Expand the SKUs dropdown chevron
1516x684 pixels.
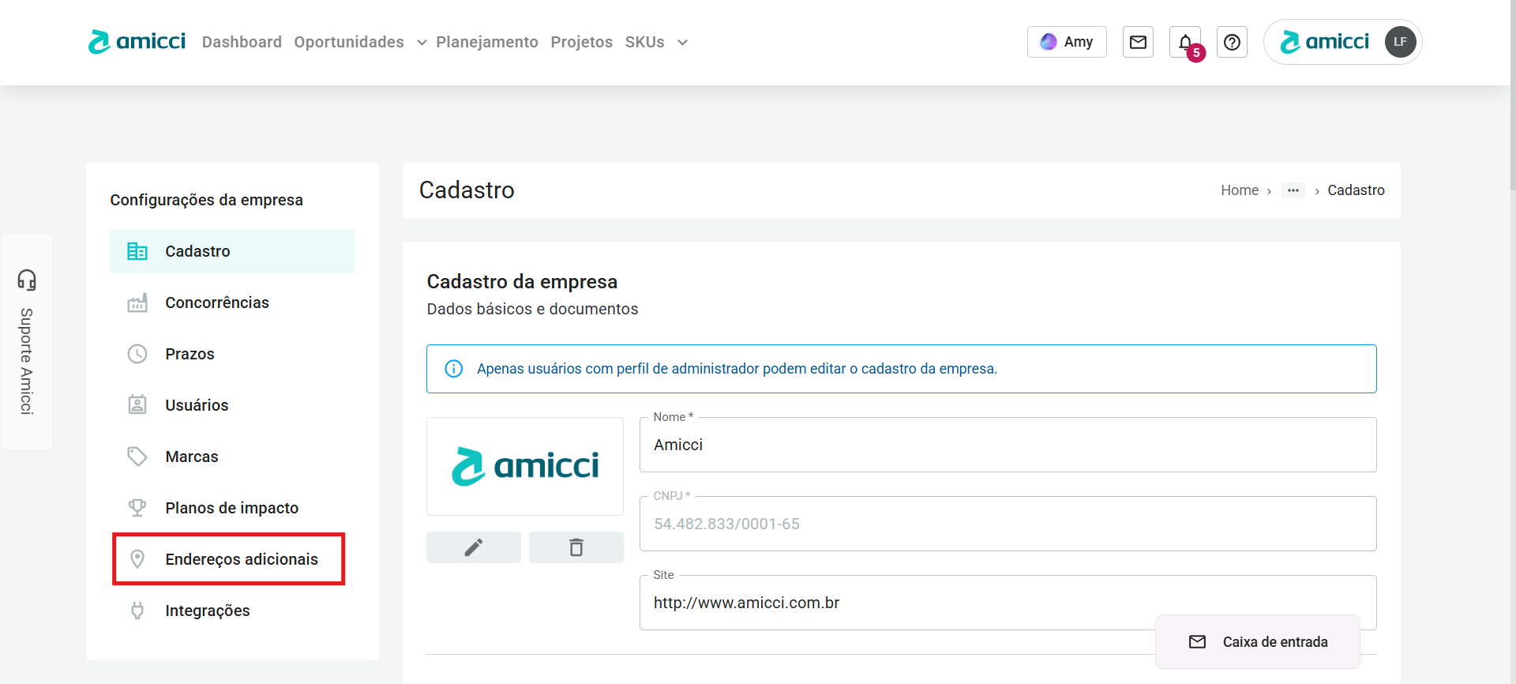pos(682,43)
